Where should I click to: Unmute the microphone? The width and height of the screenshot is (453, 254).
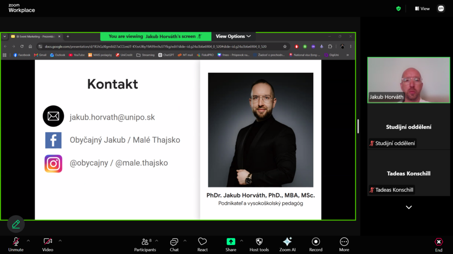(x=16, y=244)
